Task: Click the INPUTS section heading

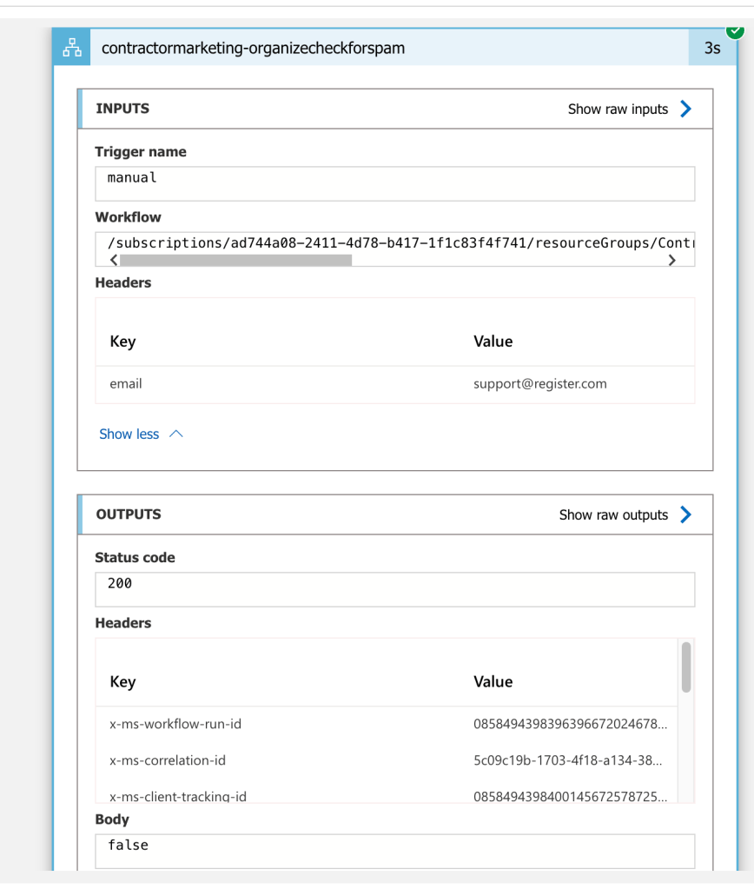Action: (x=122, y=109)
